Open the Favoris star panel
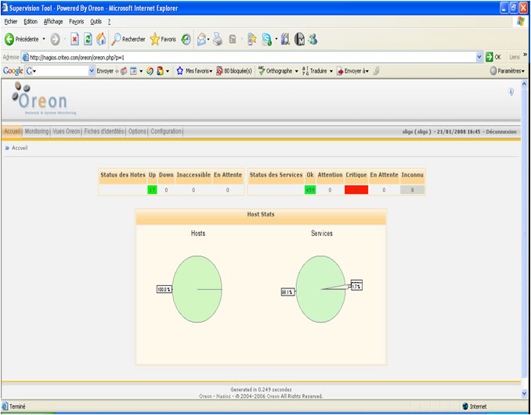 point(163,38)
